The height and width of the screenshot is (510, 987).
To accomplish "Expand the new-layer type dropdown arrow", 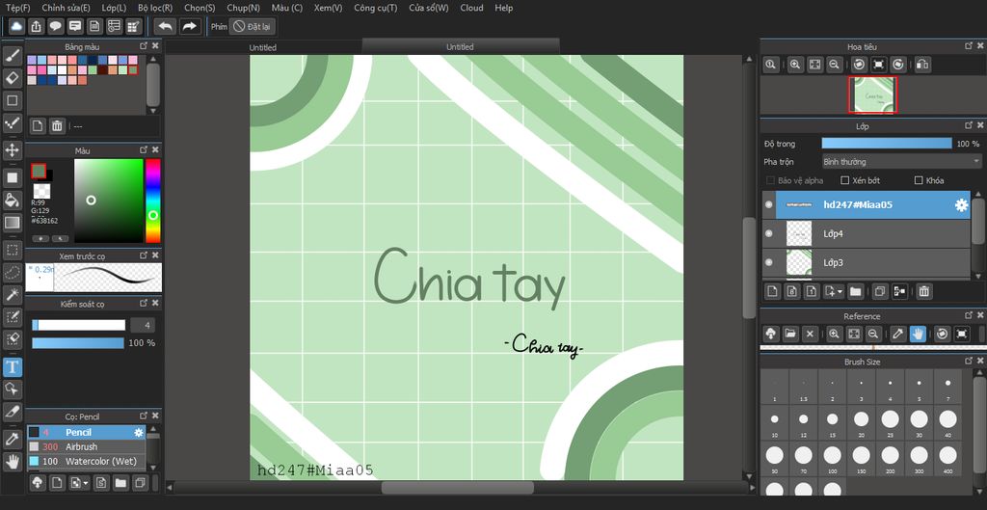I will 840,291.
